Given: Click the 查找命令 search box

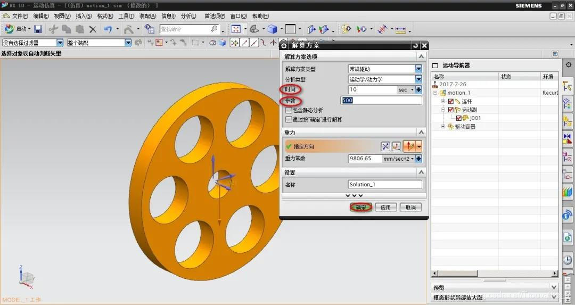Looking at the screenshot, I should pyautogui.click(x=190, y=29).
